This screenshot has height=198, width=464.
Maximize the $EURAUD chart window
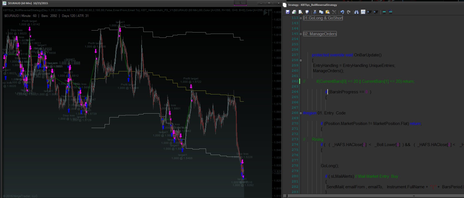[x=269, y=3]
